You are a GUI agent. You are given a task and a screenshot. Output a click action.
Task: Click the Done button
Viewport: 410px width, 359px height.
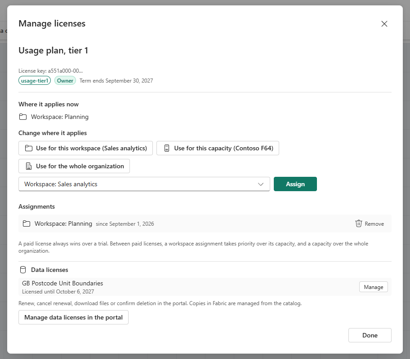click(370, 335)
